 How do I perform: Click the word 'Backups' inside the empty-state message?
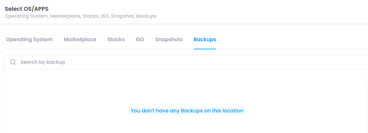(192, 111)
